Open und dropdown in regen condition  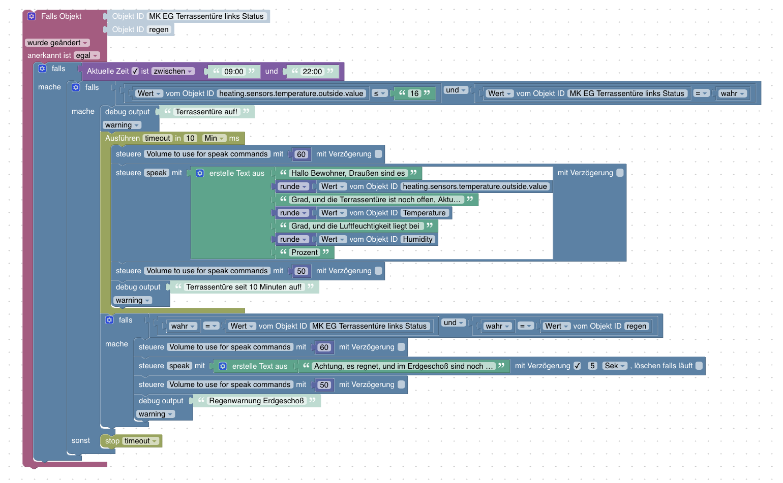pyautogui.click(x=454, y=323)
